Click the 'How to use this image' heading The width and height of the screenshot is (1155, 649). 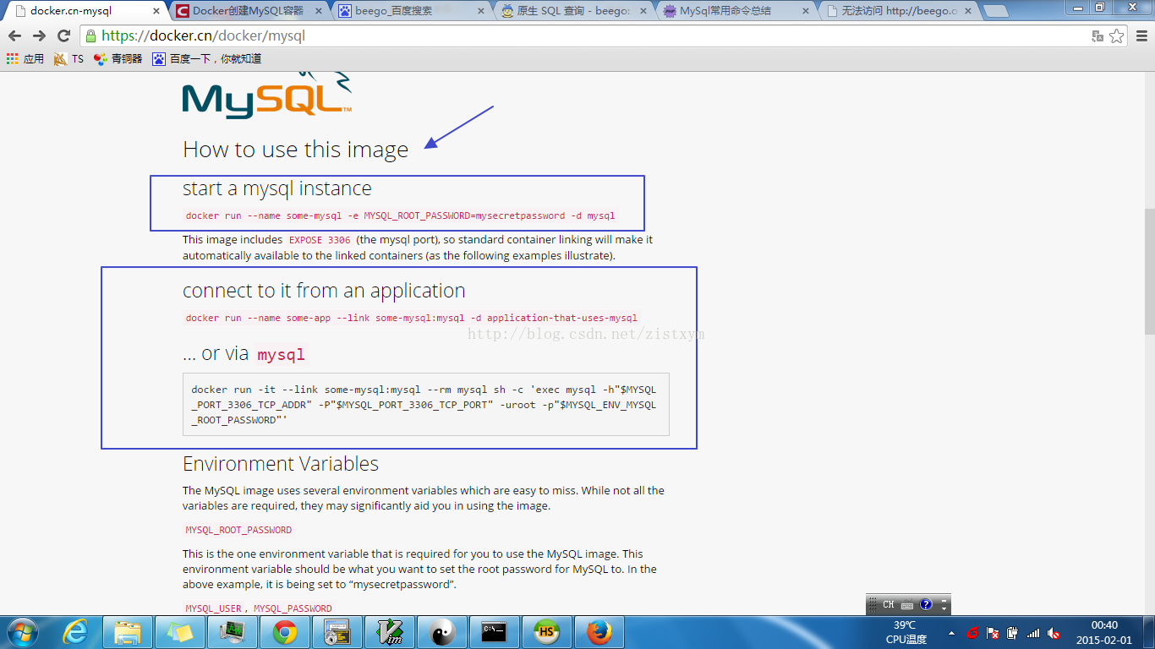(x=295, y=150)
